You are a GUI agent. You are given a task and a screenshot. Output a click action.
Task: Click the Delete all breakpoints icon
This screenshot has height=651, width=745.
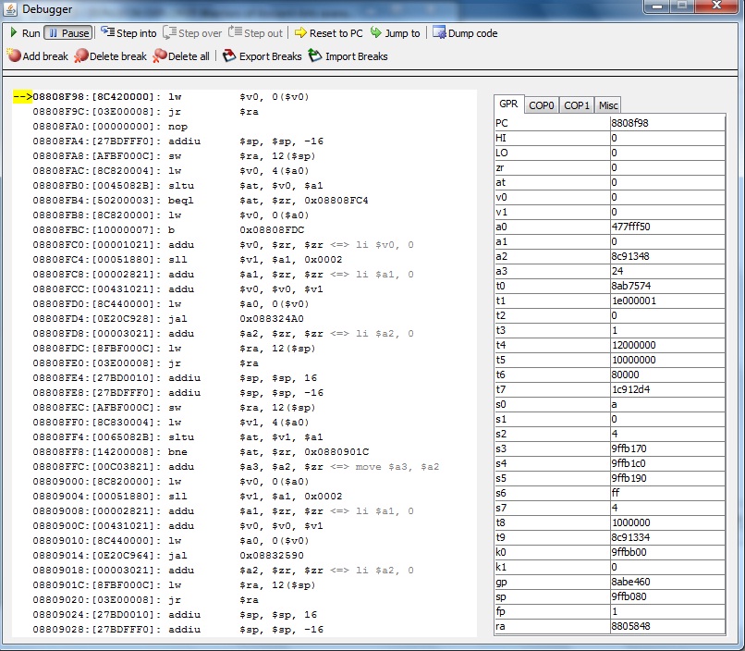coord(160,56)
